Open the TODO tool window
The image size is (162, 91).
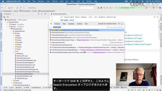(26, 88)
